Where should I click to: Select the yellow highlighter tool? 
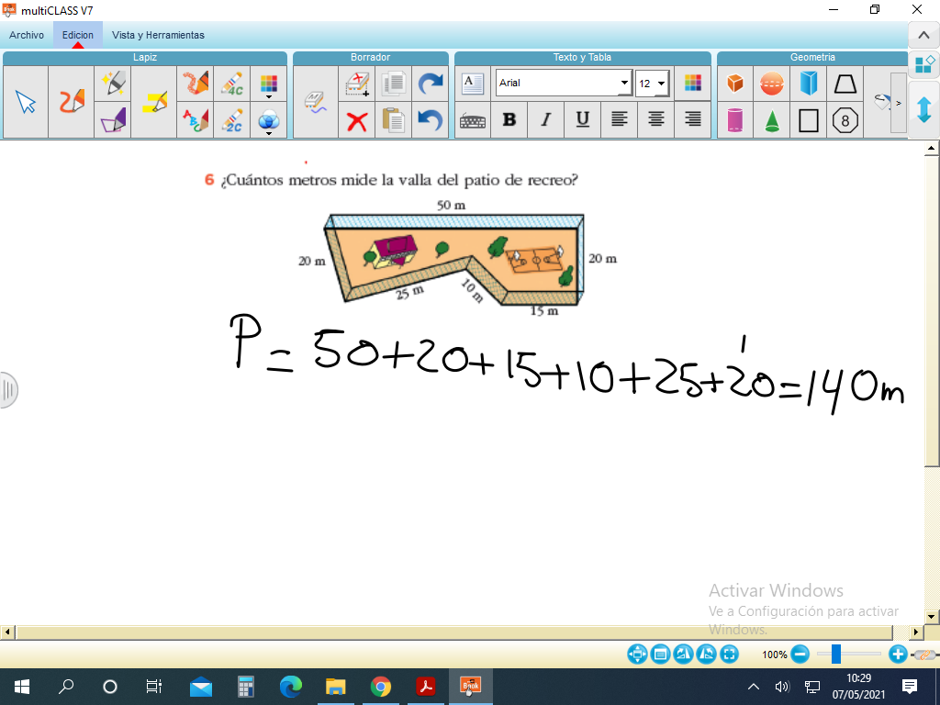154,102
